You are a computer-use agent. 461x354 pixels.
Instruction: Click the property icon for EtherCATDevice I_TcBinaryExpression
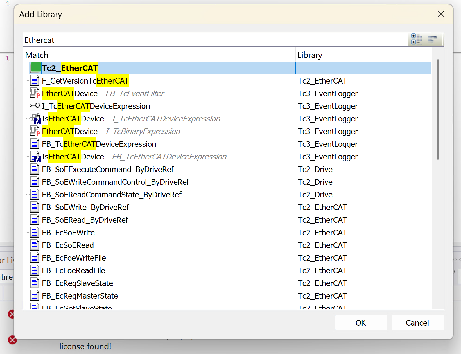(x=35, y=131)
